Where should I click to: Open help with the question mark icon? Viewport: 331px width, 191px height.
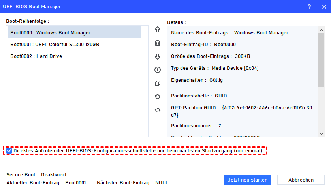pos(309,7)
